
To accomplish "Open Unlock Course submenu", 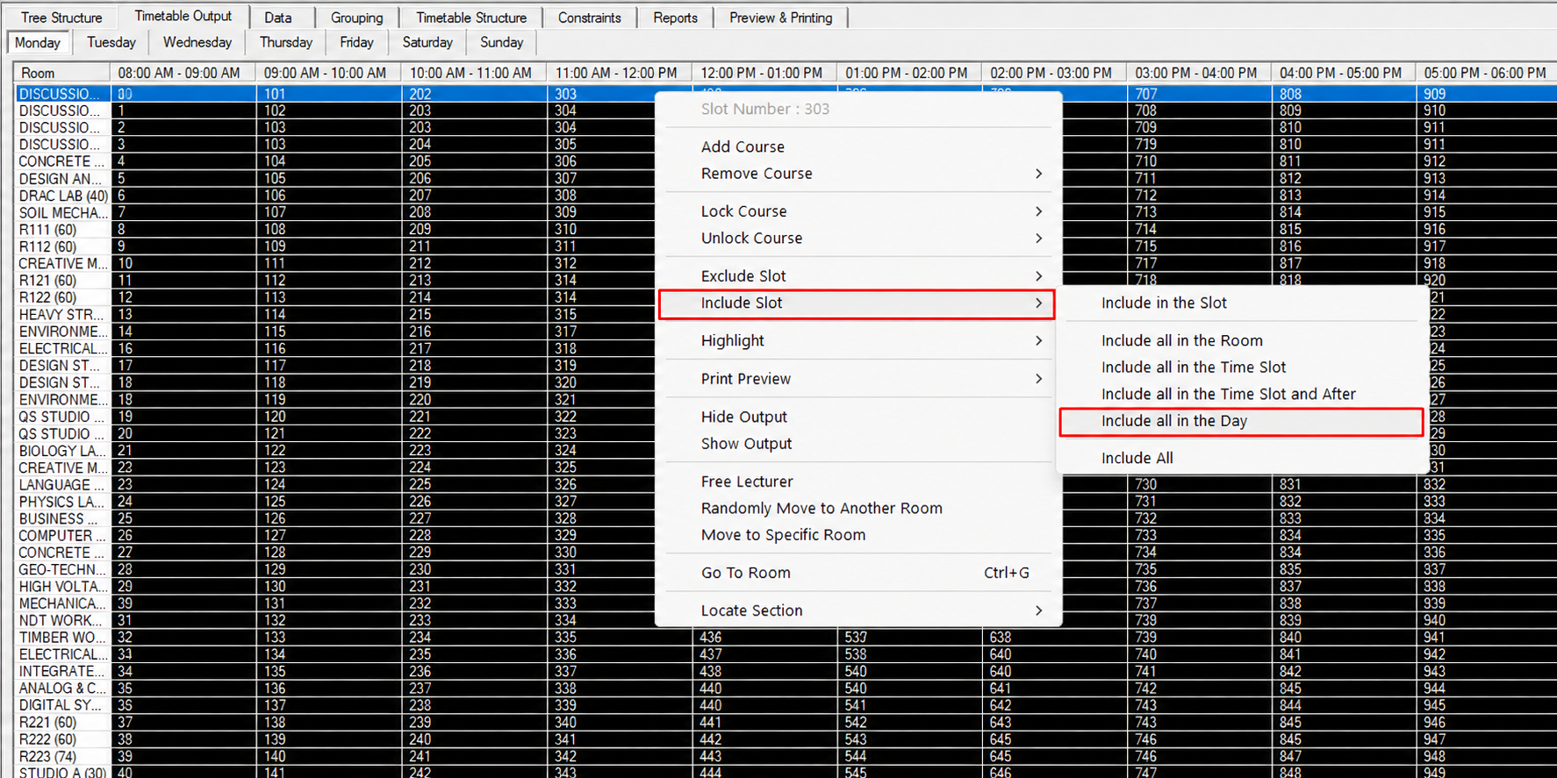I will pos(858,238).
